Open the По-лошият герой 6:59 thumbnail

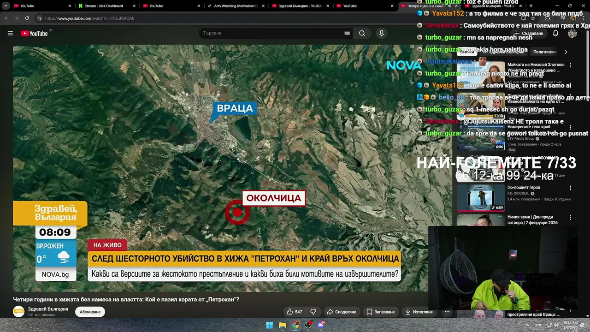click(481, 197)
